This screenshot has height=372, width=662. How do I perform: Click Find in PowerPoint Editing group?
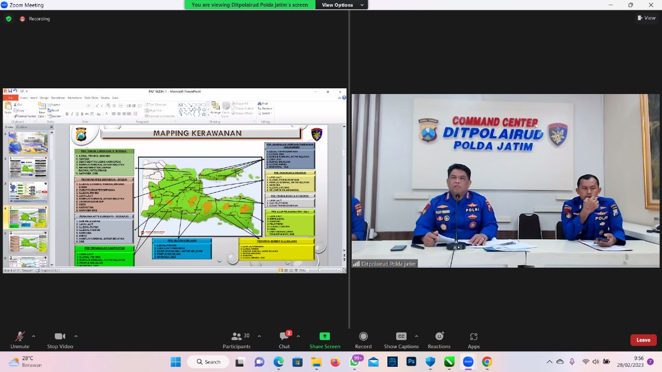[263, 104]
